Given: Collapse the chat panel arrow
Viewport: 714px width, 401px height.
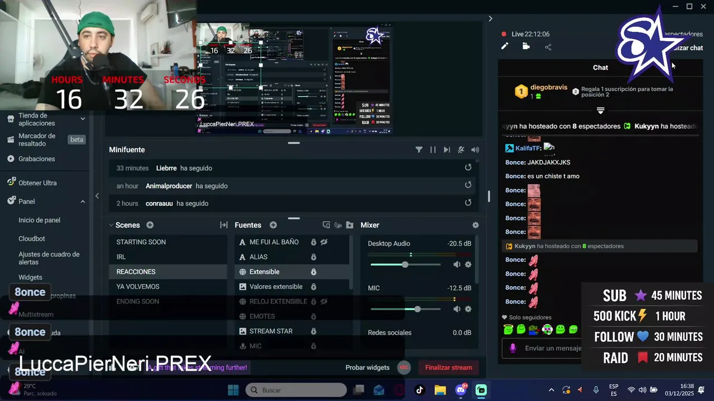Looking at the screenshot, I should (490, 19).
